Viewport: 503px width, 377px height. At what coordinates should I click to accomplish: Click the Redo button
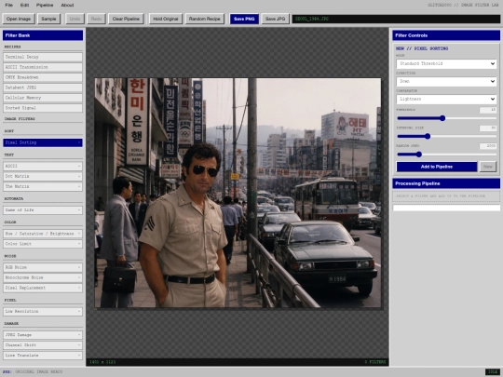(x=96, y=19)
